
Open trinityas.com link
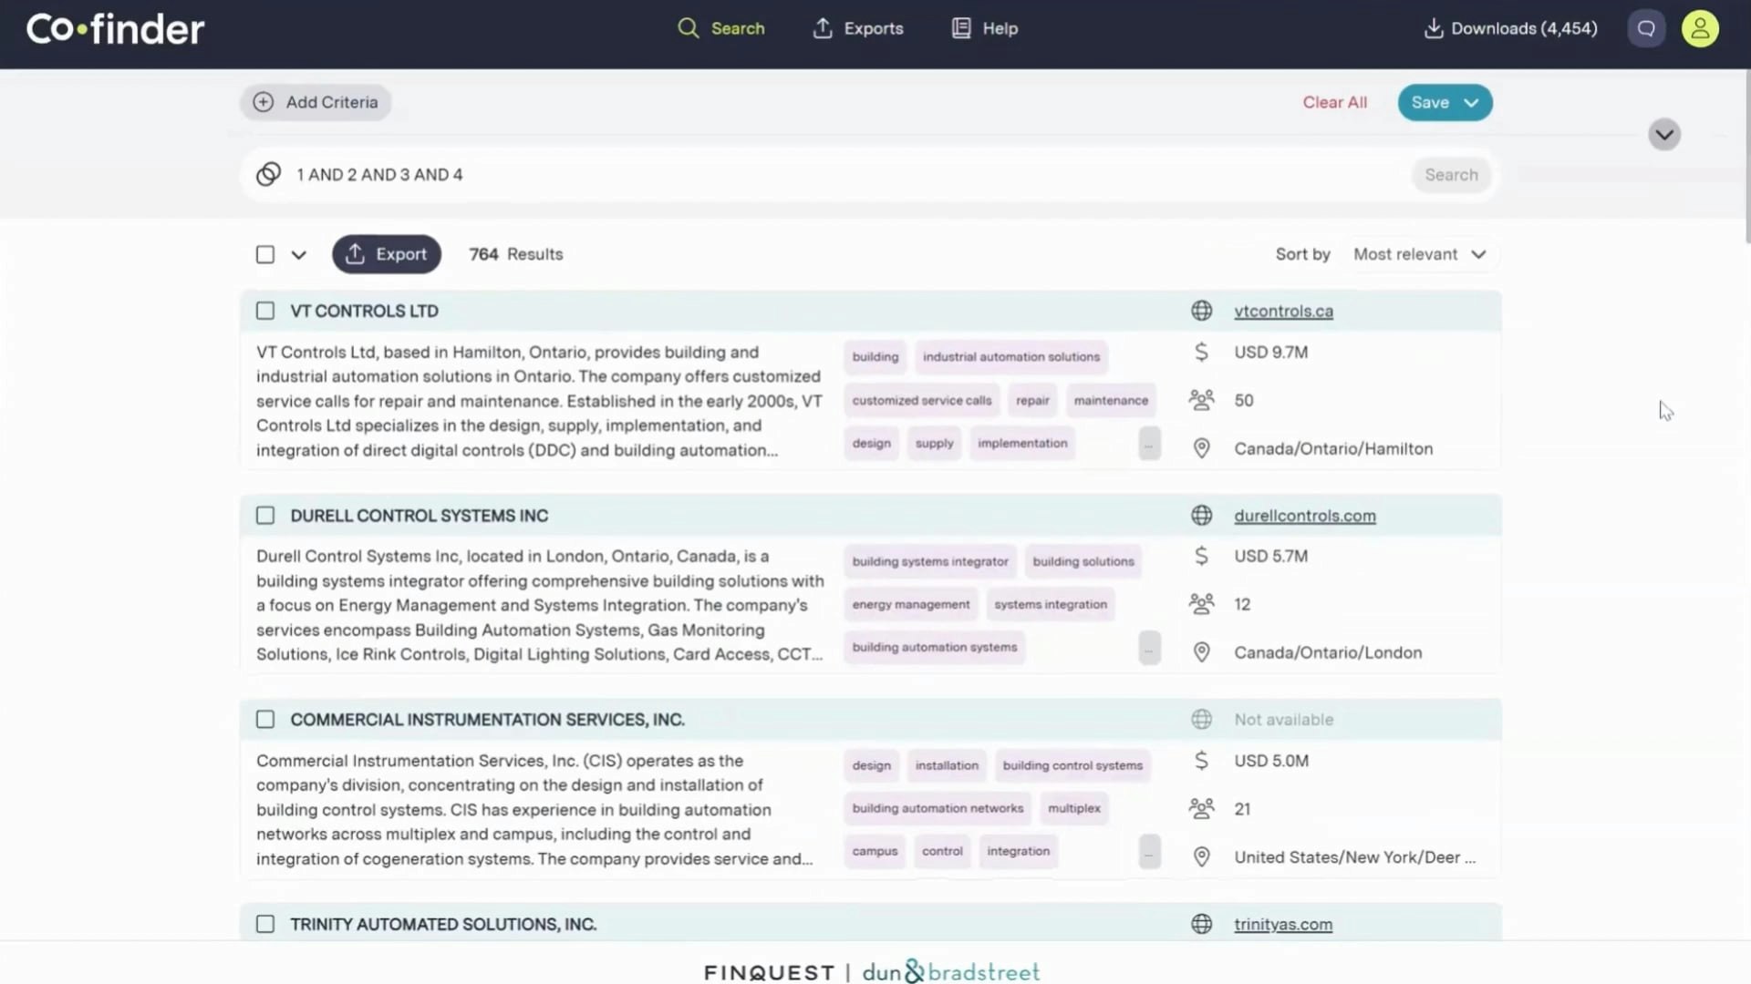point(1282,924)
